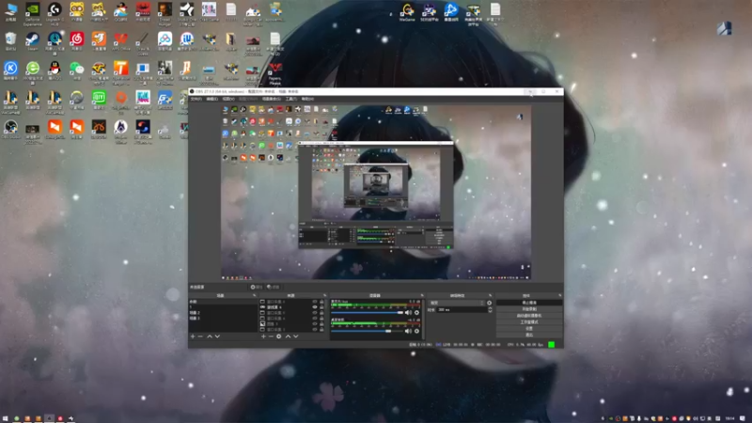Open source properties gear in Sources toolbar
Screen dimensions: 752x423
[x=278, y=337]
